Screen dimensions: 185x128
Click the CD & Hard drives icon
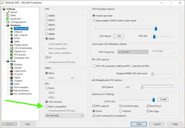tap(12, 48)
